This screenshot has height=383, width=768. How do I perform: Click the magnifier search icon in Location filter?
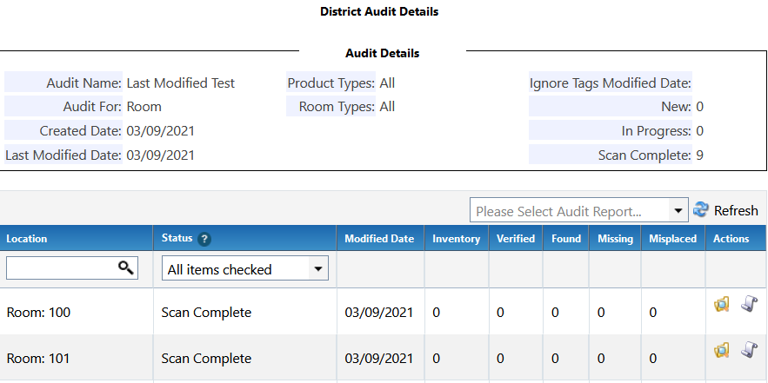click(126, 267)
